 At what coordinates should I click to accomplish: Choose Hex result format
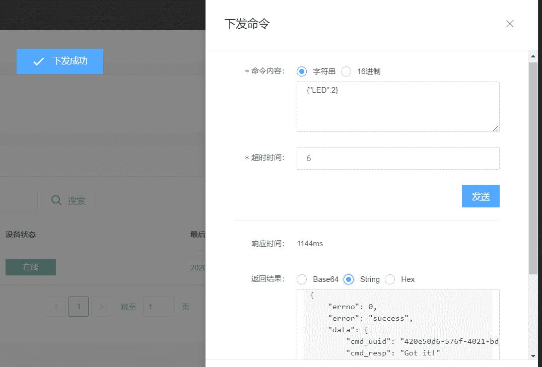pos(390,279)
